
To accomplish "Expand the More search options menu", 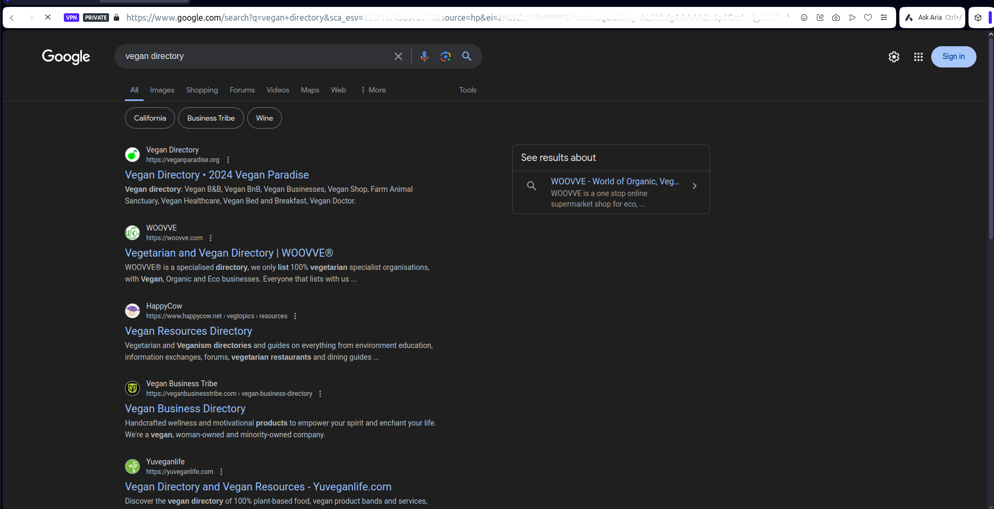I will [x=373, y=90].
